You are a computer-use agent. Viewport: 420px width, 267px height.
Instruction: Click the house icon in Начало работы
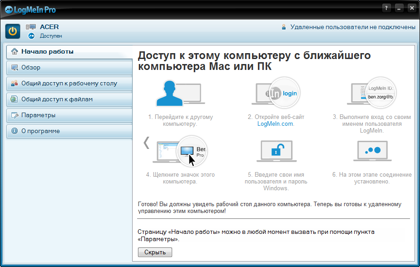coord(14,51)
